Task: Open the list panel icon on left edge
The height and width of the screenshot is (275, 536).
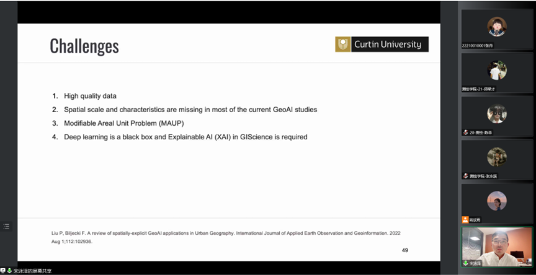Action: (x=6, y=227)
